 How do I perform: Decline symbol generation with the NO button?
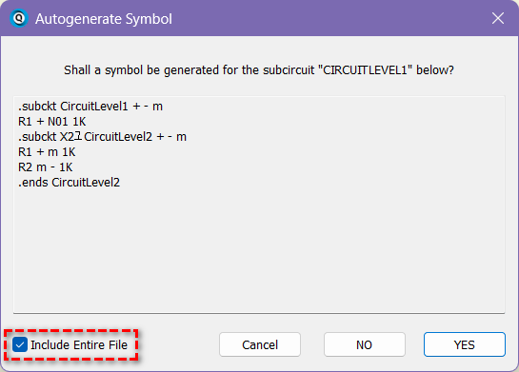[x=365, y=344]
